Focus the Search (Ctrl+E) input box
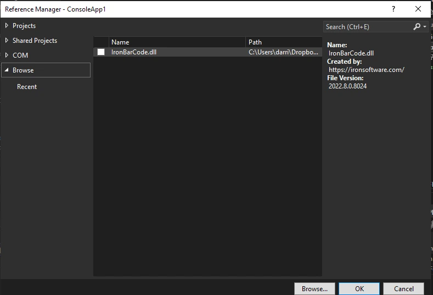 tap(367, 26)
